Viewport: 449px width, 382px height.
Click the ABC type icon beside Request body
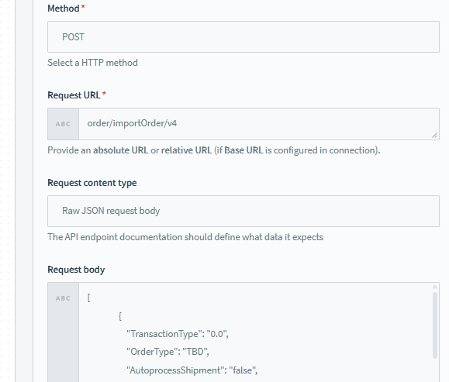pyautogui.click(x=63, y=298)
